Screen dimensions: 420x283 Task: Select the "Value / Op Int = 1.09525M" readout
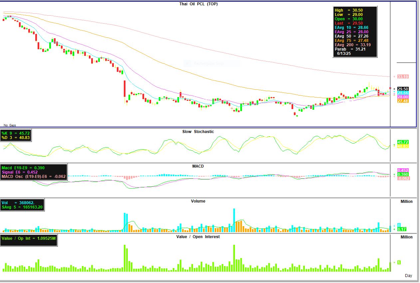click(29, 238)
